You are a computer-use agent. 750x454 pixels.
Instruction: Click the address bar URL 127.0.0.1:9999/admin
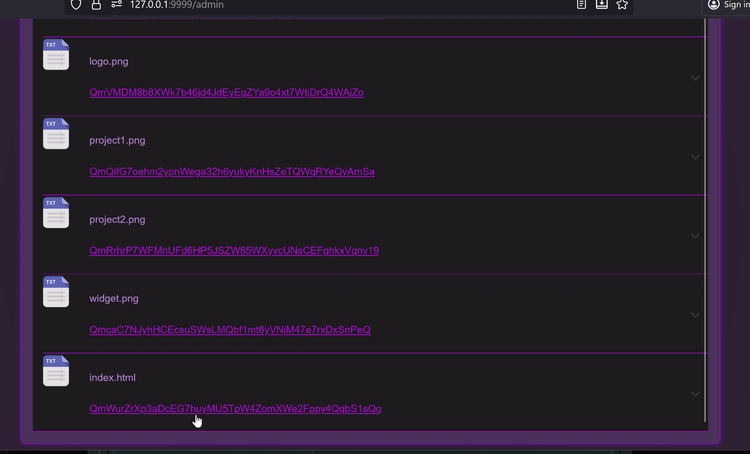tap(177, 5)
